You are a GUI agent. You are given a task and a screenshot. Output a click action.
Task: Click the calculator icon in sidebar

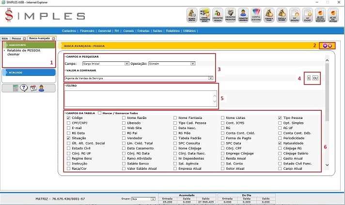click(16, 88)
